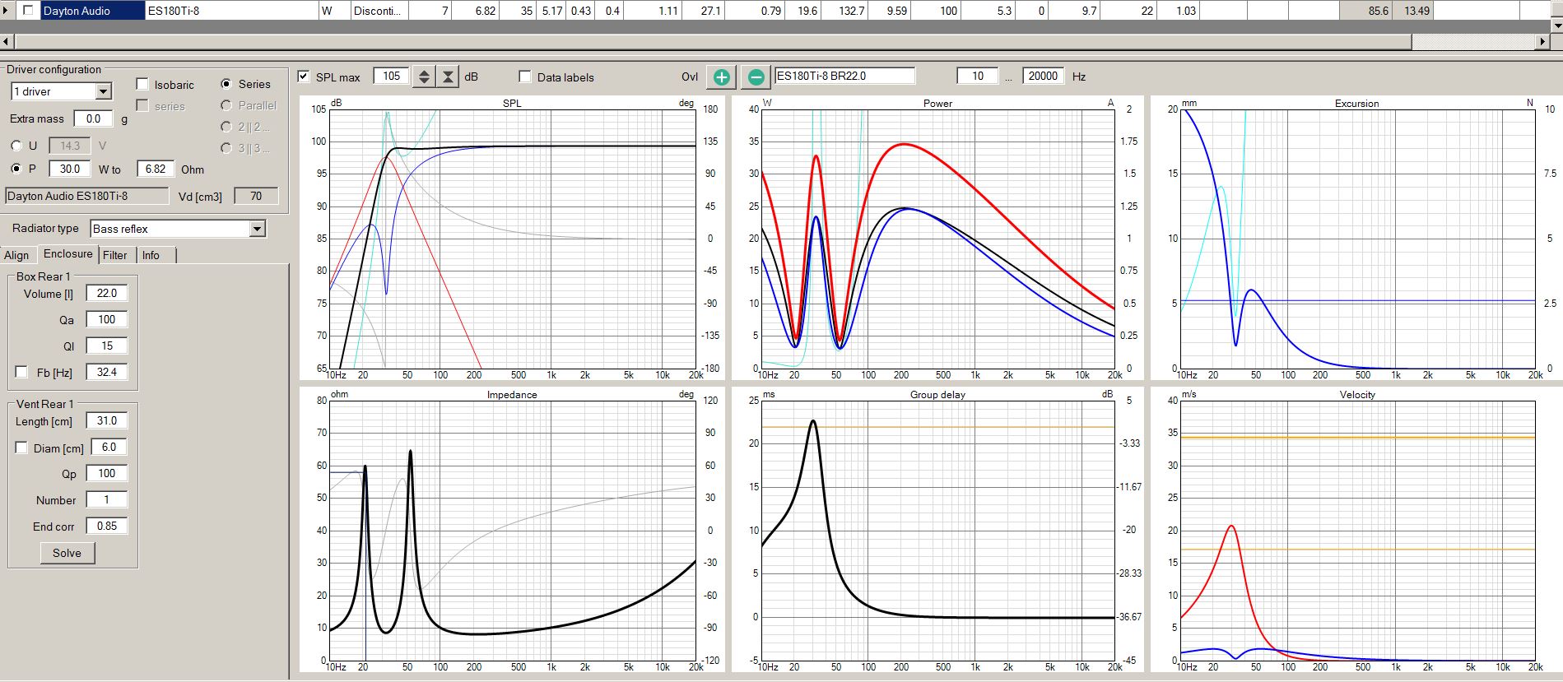Click the green plus add overlay button

[x=721, y=77]
